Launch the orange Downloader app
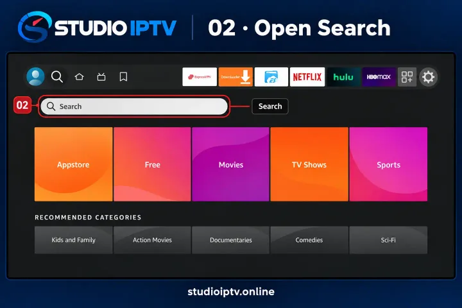 235,77
